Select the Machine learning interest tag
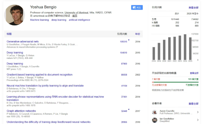 [39, 20]
